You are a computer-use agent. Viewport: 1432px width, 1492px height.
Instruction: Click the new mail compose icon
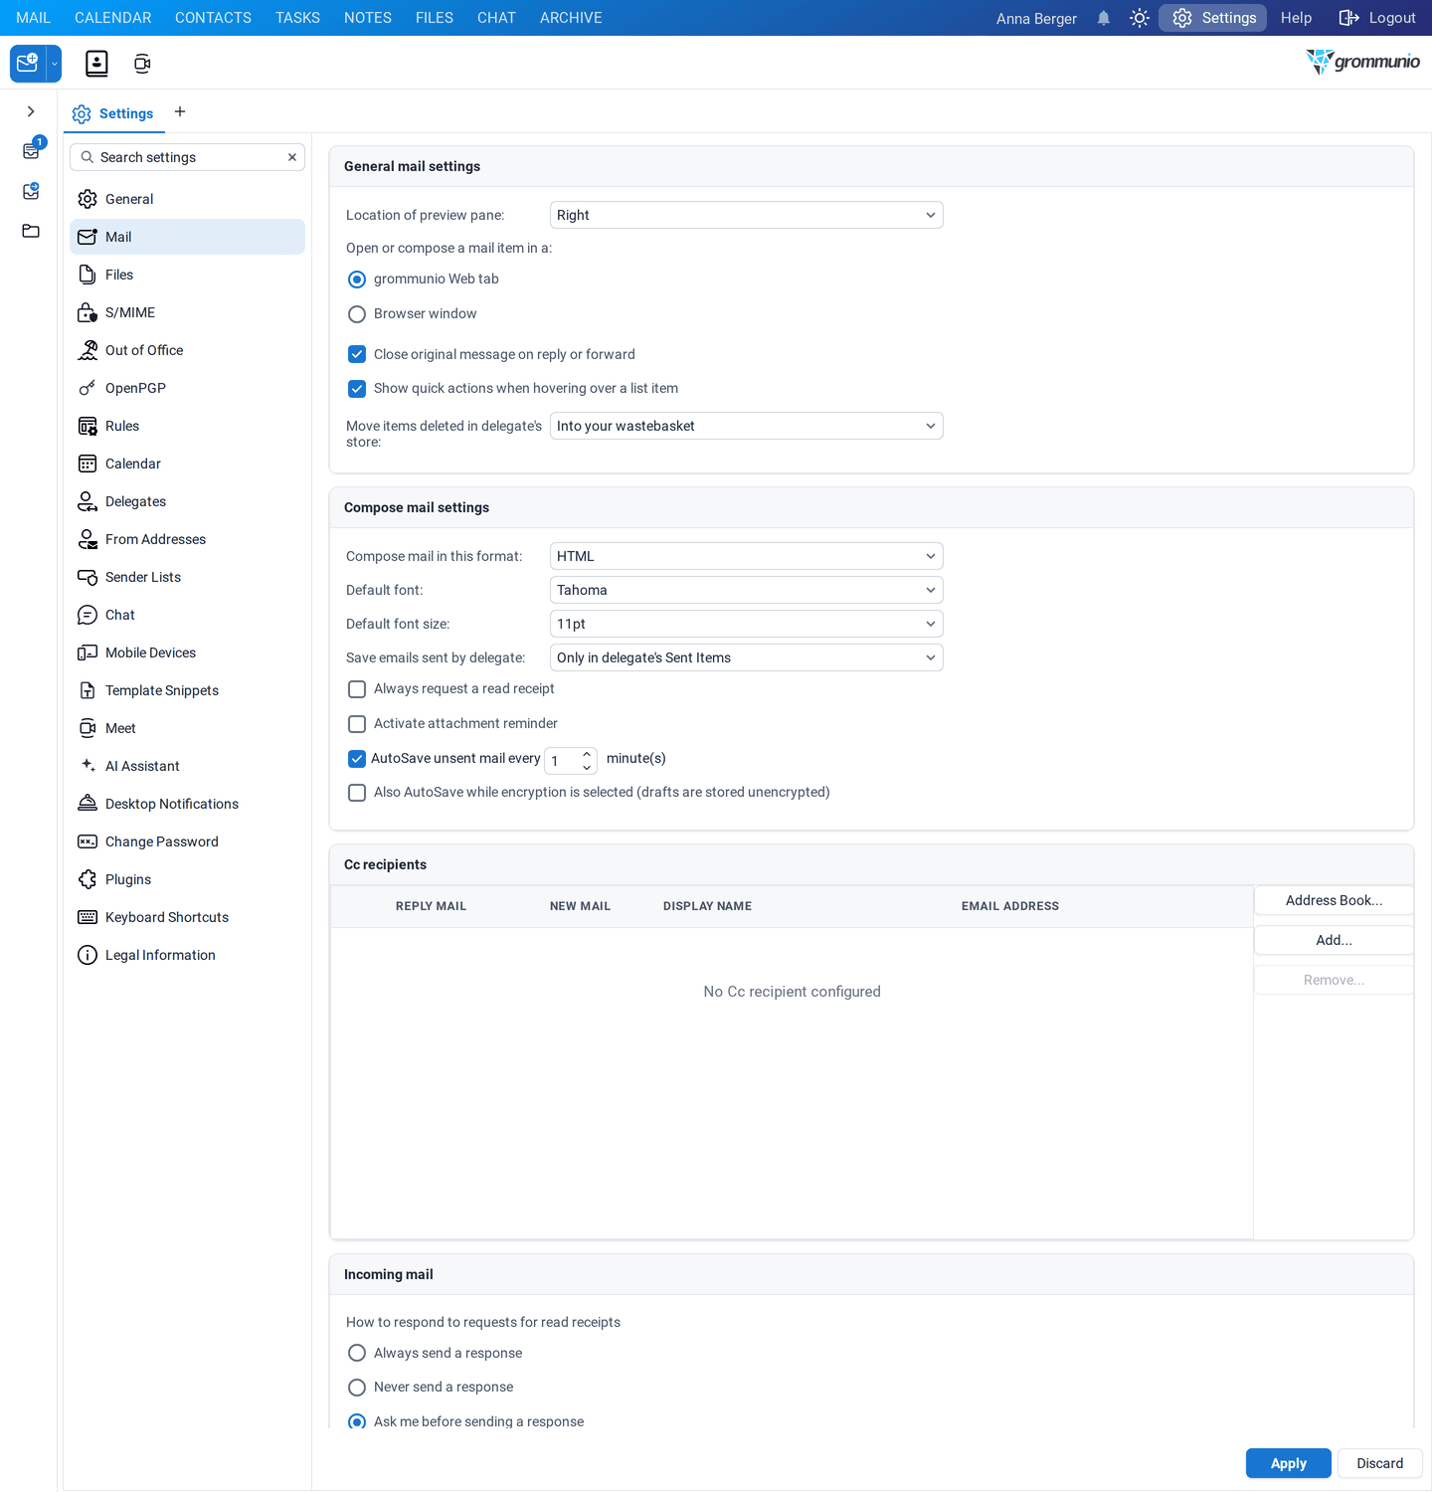point(28,63)
